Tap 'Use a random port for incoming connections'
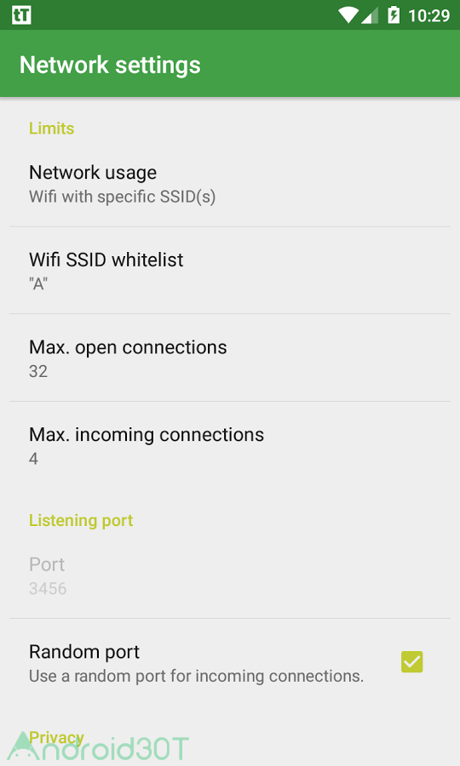 tap(196, 676)
